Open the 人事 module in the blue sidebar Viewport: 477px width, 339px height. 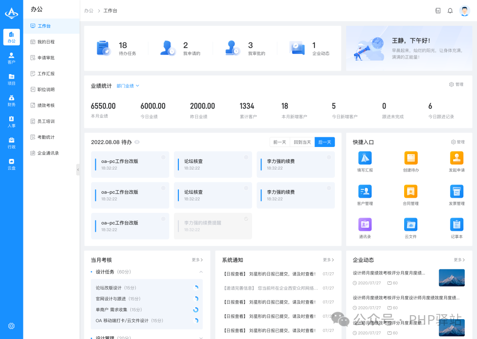(11, 122)
